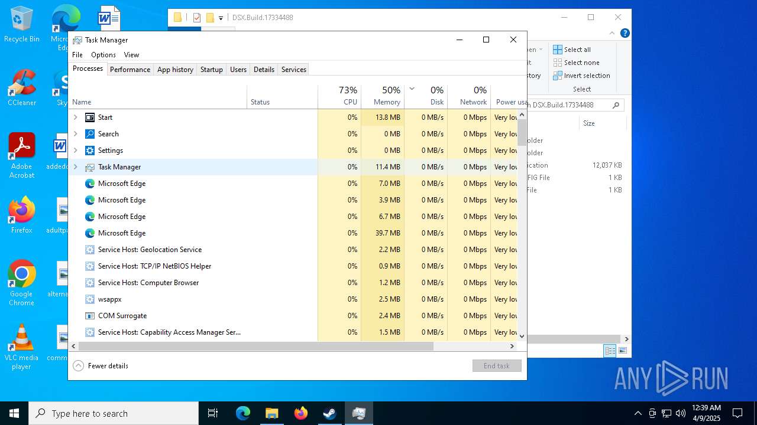Image resolution: width=757 pixels, height=425 pixels.
Task: Sort processes by the Network column
Action: click(469, 97)
